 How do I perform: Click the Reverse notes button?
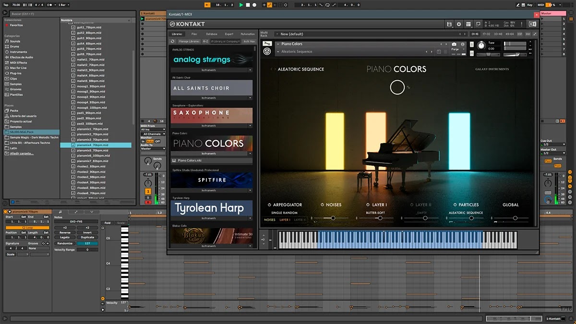click(x=65, y=233)
